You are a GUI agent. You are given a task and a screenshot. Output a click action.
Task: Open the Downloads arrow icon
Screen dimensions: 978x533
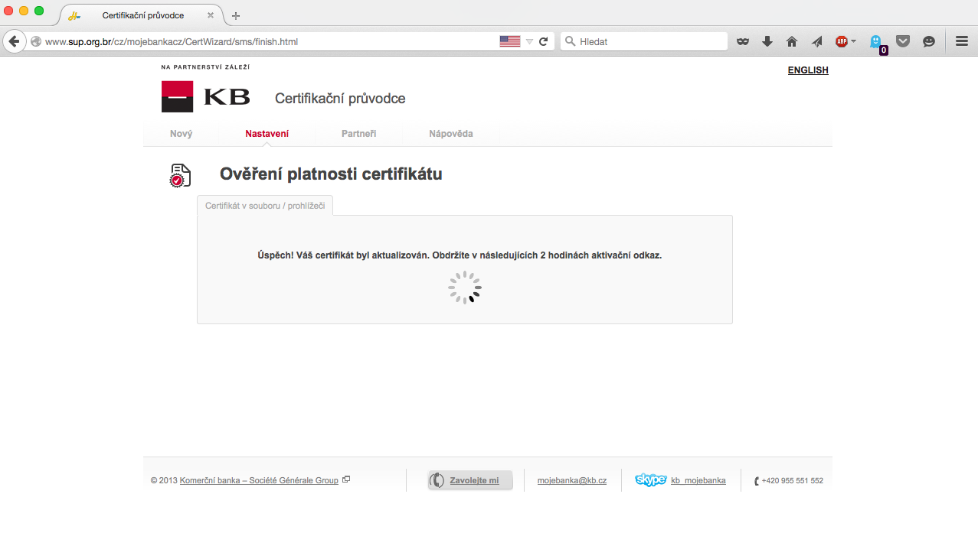tap(767, 42)
